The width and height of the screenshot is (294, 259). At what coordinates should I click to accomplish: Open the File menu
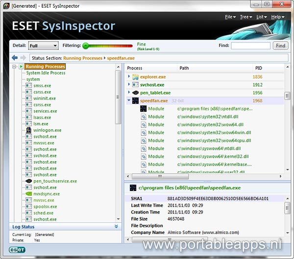[x=230, y=17]
